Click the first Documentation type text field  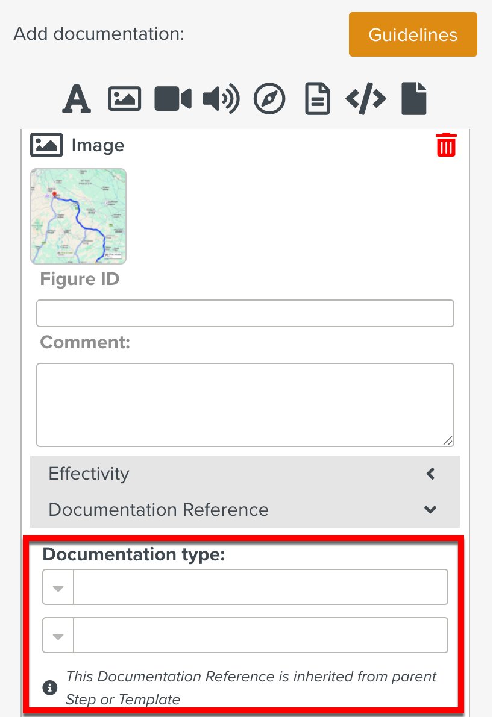tap(260, 587)
